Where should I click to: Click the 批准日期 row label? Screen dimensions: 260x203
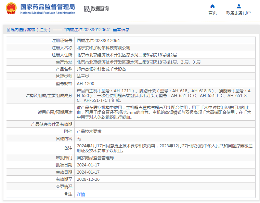coord(64,165)
